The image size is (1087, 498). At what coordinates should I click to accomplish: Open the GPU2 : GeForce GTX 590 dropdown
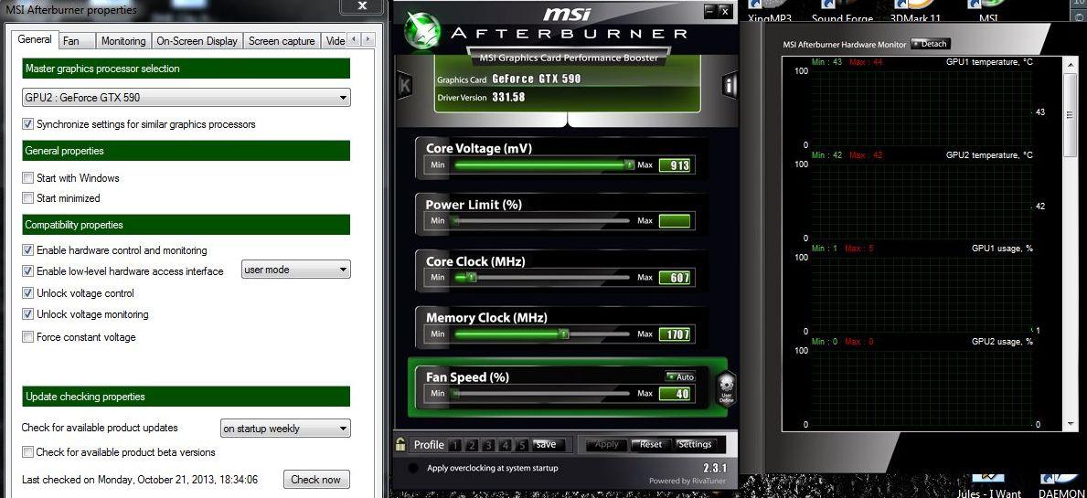tap(186, 98)
